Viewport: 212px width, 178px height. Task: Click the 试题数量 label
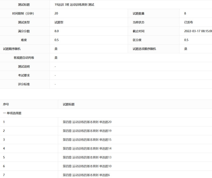(x=138, y=14)
